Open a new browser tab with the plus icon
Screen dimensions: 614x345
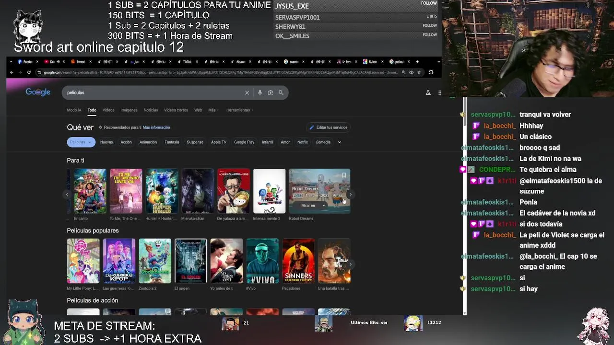click(417, 61)
